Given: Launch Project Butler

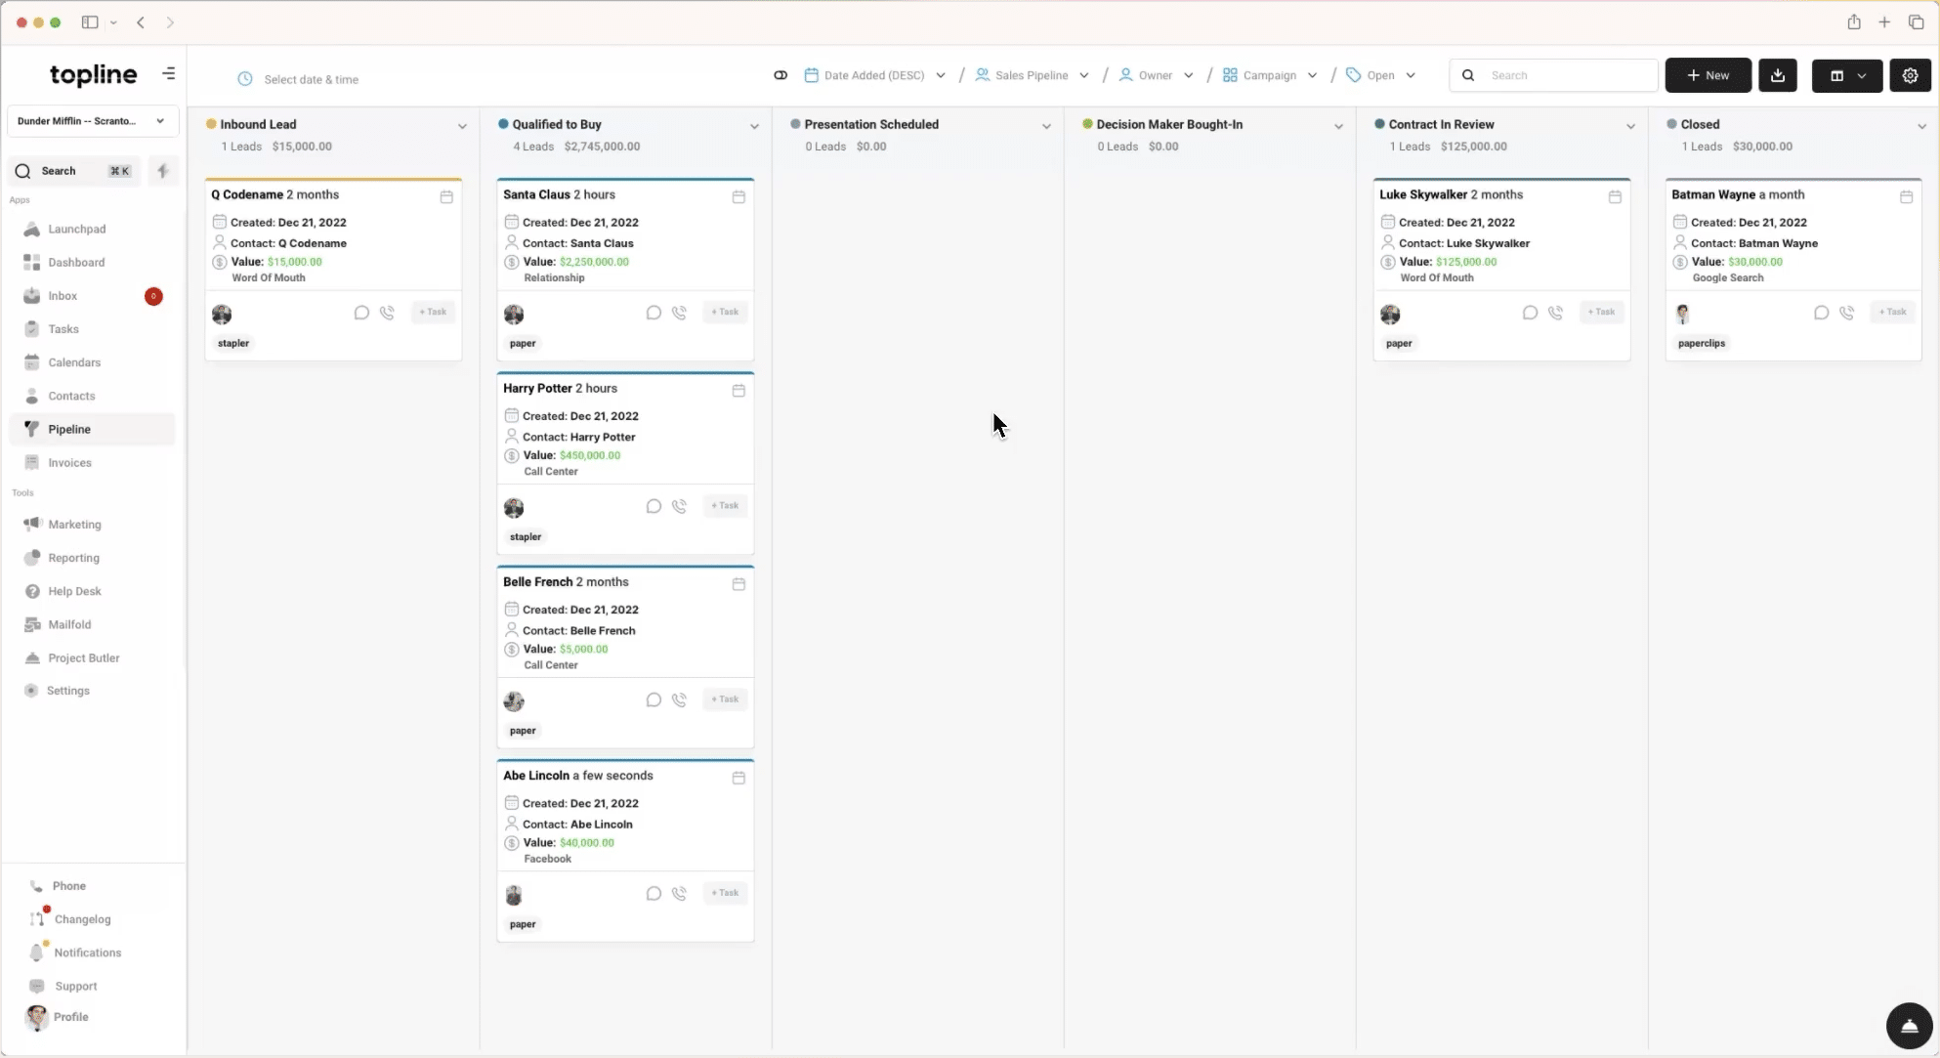Looking at the screenshot, I should 84,657.
